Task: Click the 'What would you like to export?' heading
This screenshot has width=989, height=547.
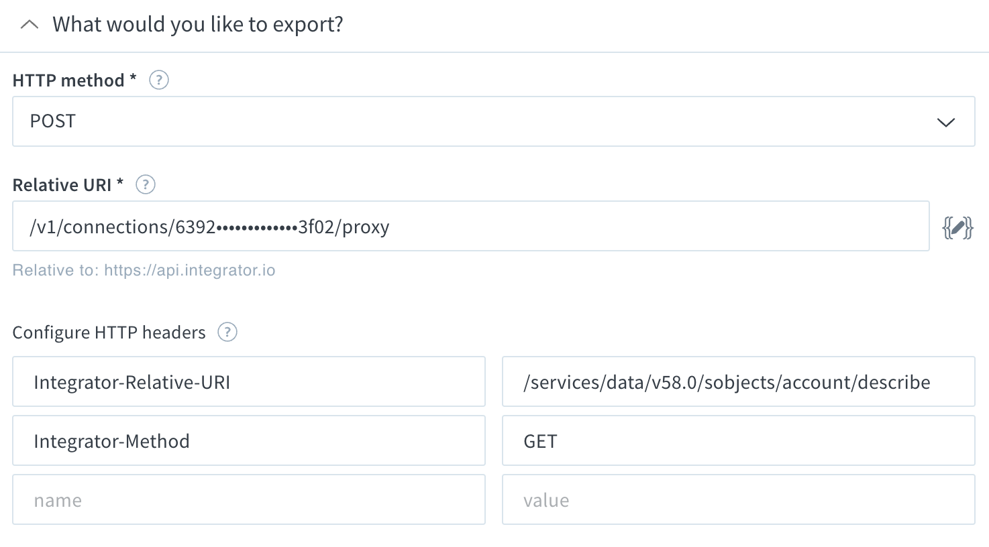Action: (x=198, y=25)
